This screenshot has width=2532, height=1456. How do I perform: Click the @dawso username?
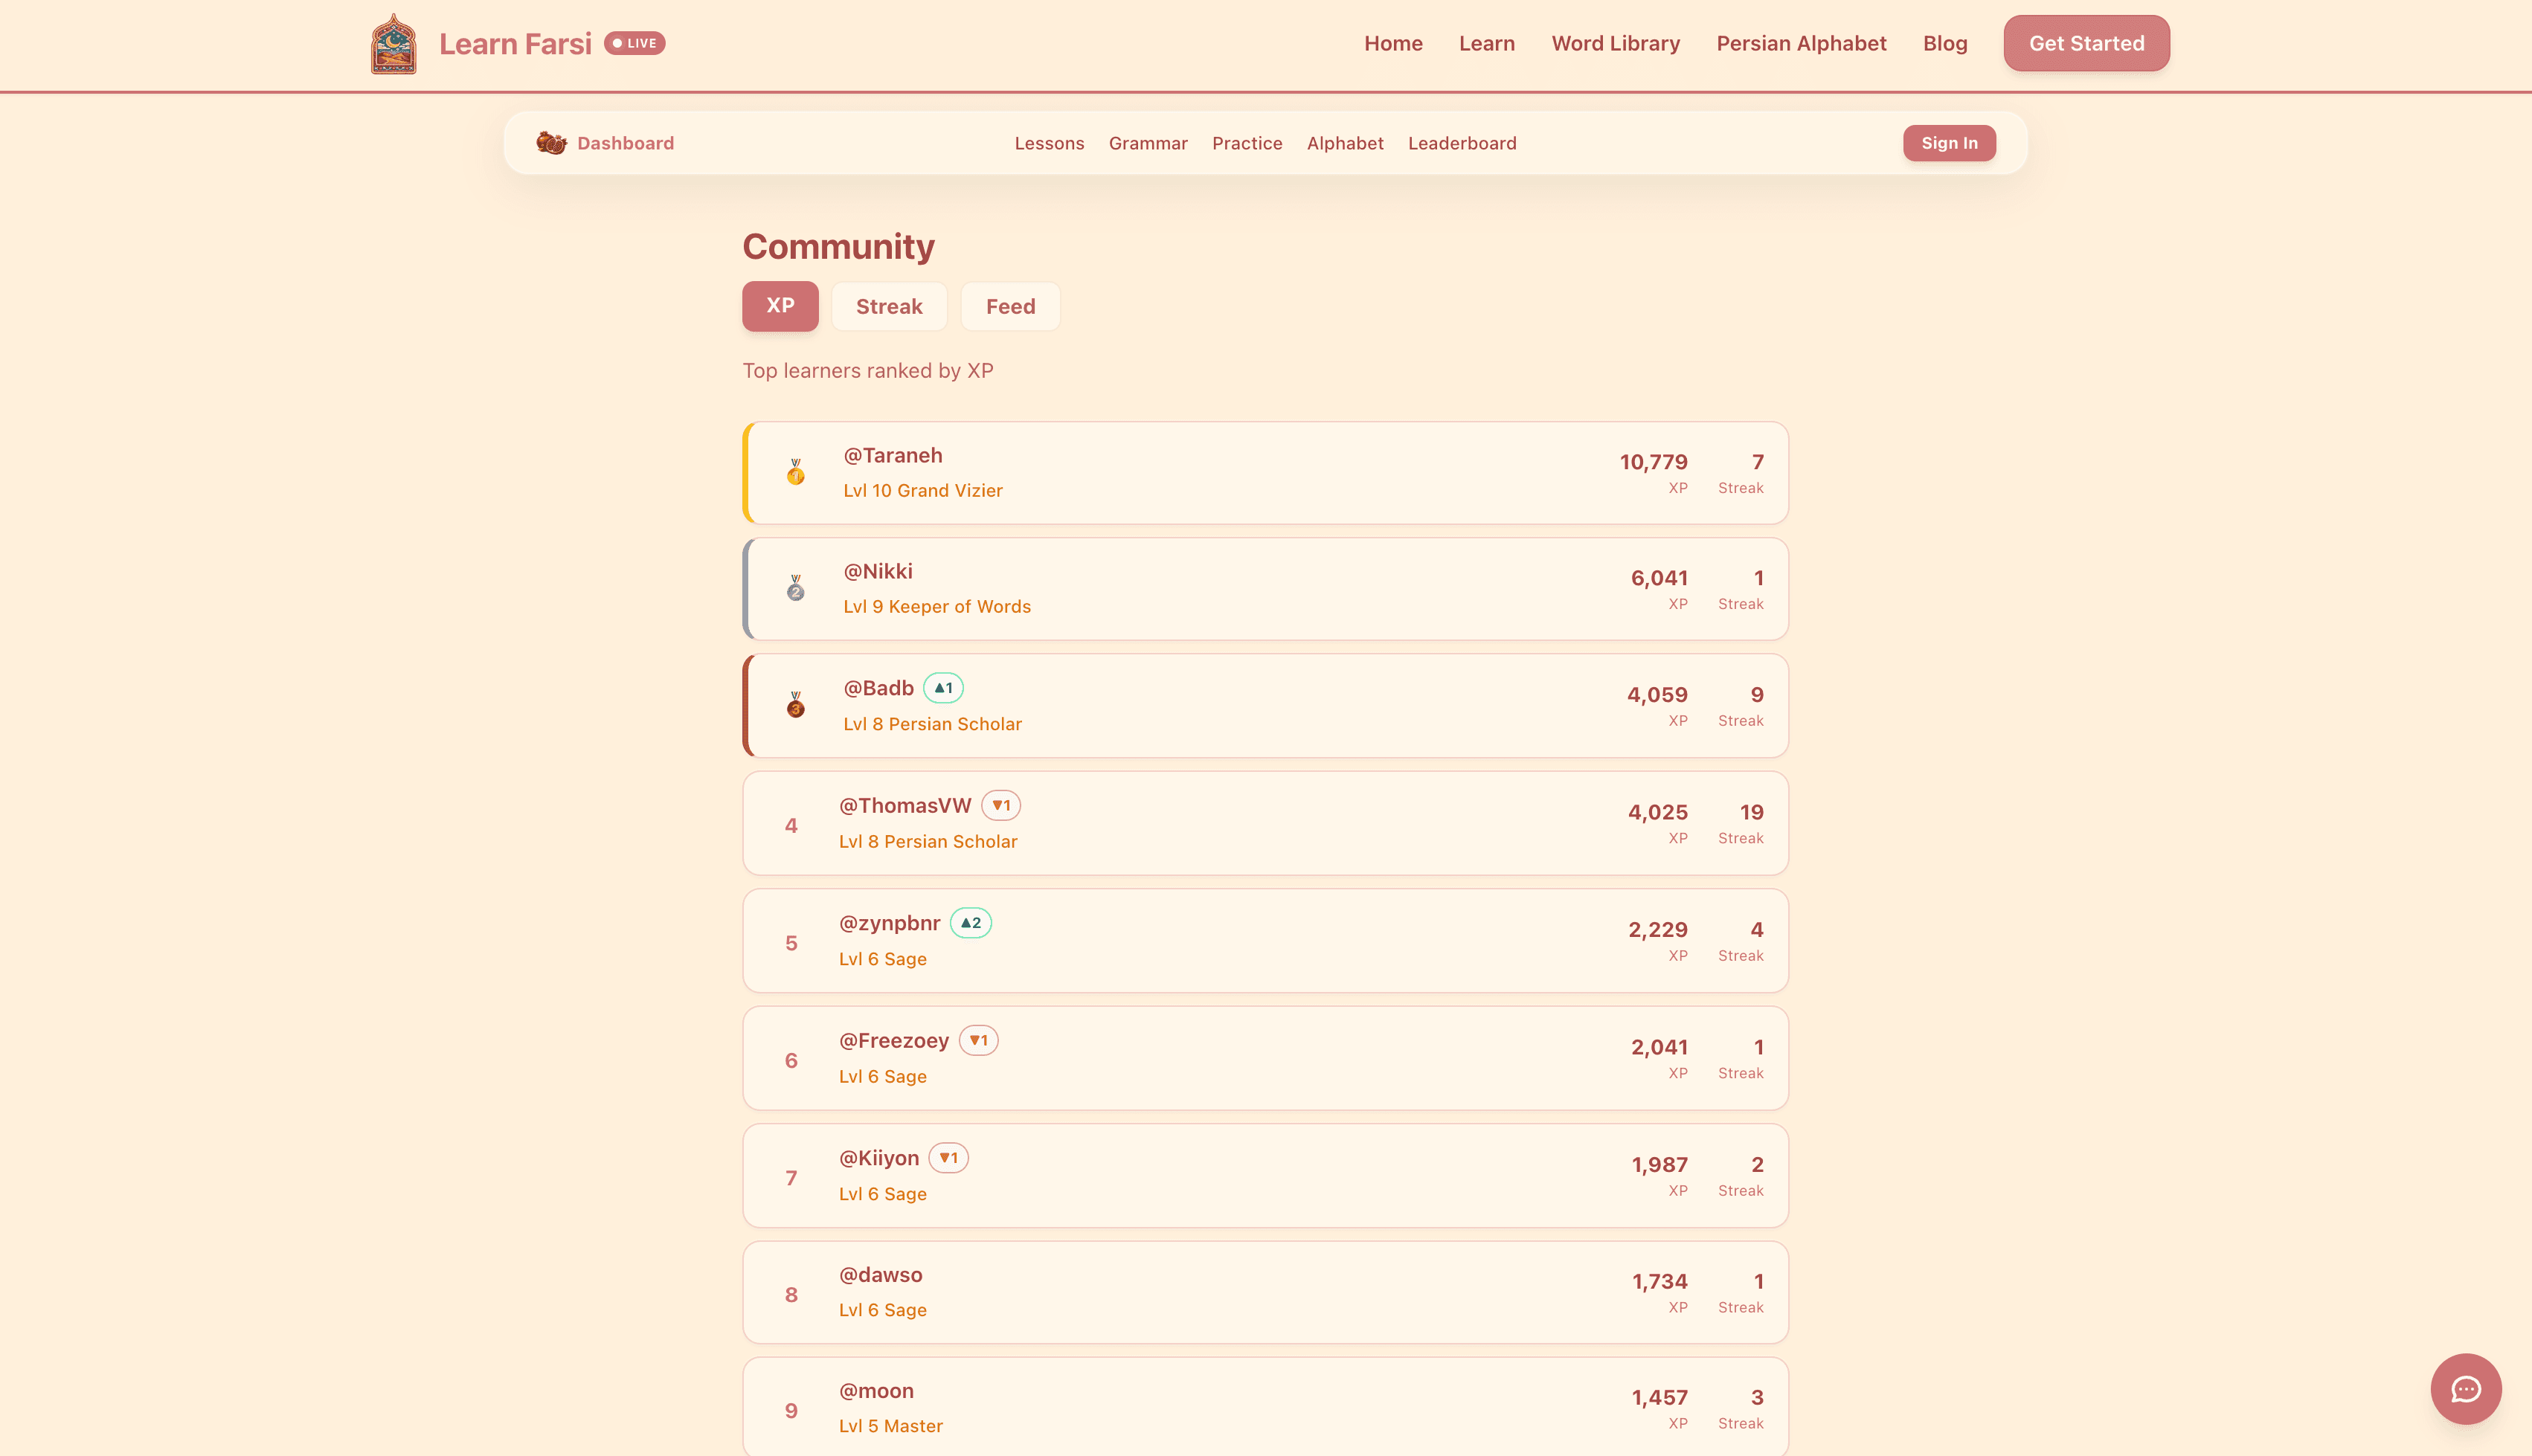pos(880,1275)
